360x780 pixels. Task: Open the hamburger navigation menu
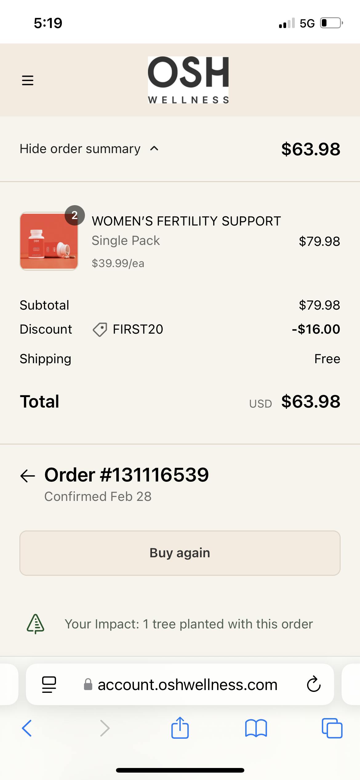pyautogui.click(x=28, y=80)
